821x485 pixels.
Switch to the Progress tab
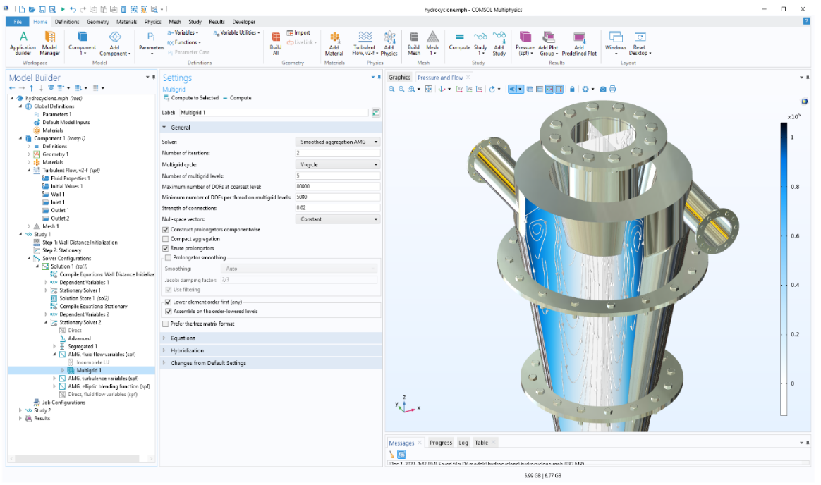(441, 443)
